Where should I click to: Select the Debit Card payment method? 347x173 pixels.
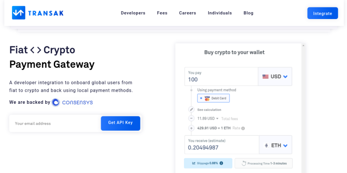click(x=213, y=99)
